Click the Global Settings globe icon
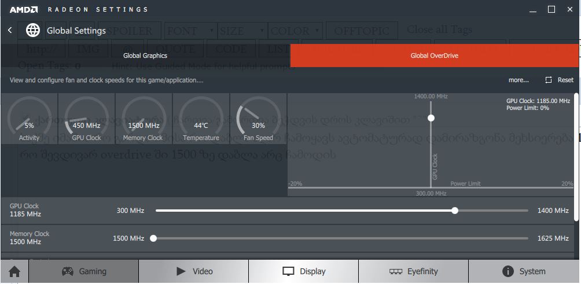Viewport: 581px width, 284px height. (32, 30)
